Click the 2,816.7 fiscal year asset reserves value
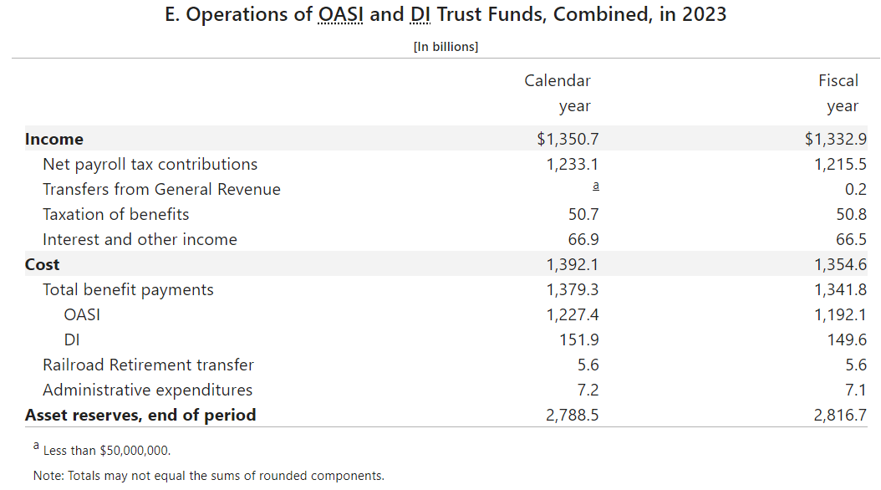The height and width of the screenshot is (490, 881). (840, 415)
